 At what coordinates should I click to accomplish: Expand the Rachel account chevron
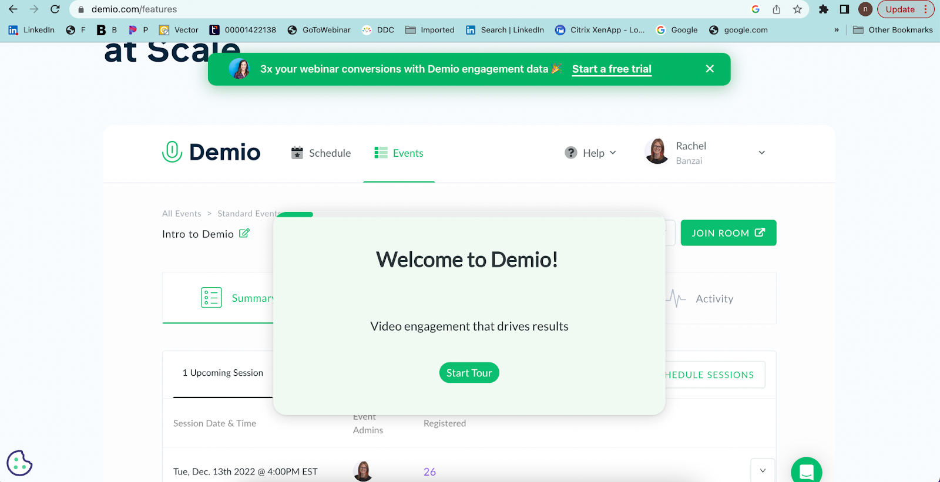(x=761, y=153)
